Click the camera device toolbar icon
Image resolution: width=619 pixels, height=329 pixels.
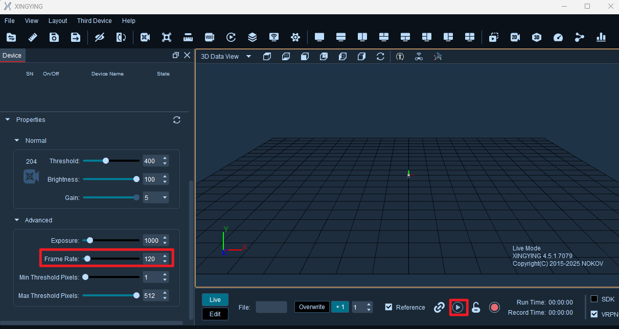[x=145, y=37]
